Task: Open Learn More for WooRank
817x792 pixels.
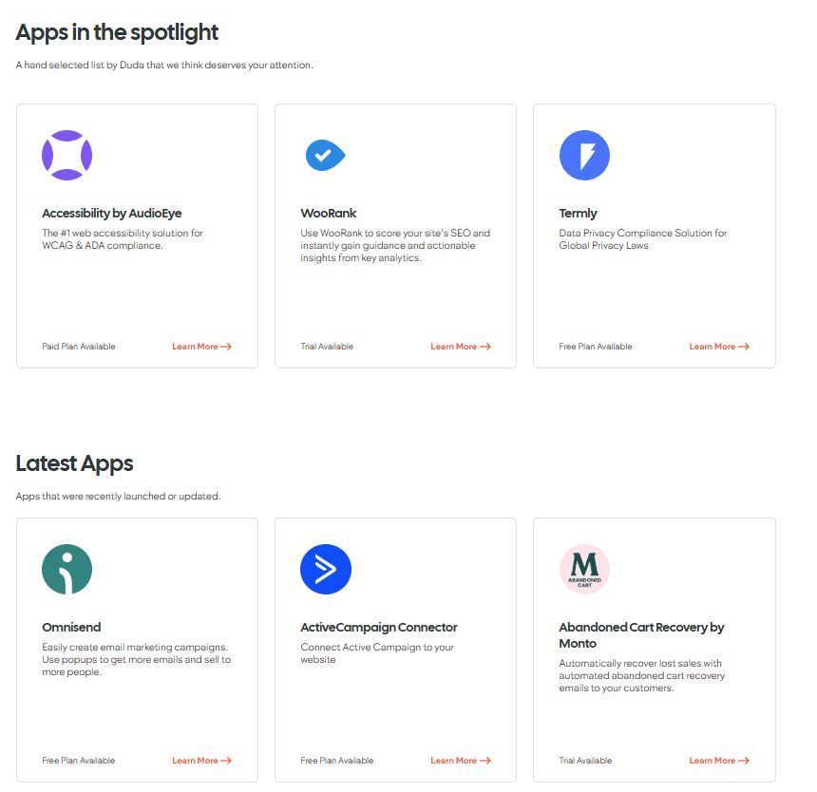Action: (461, 347)
